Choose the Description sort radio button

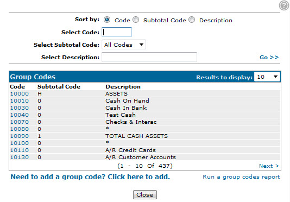[192, 20]
